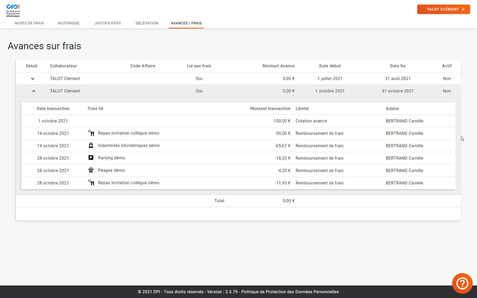This screenshot has height=298, width=477.
Task: Click the DPI company logo
Action: [13, 10]
